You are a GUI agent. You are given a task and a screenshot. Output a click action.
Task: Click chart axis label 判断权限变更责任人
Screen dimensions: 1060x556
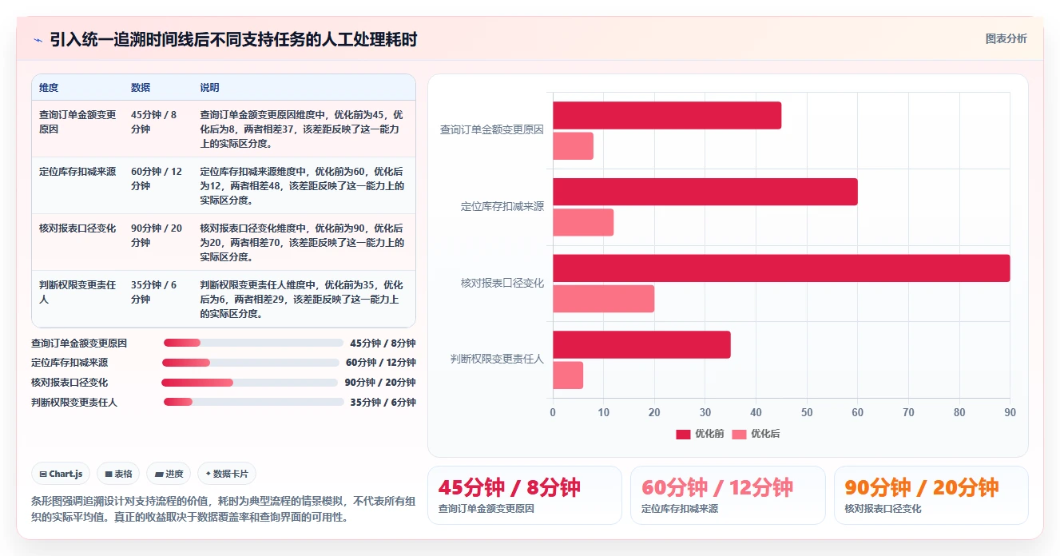click(x=497, y=359)
